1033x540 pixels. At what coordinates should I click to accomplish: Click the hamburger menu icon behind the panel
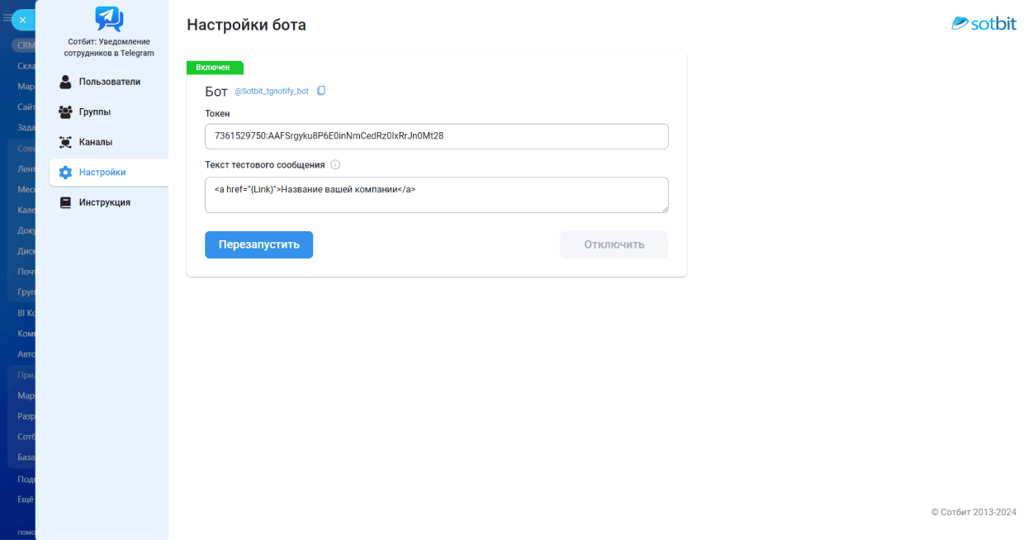tap(7, 17)
